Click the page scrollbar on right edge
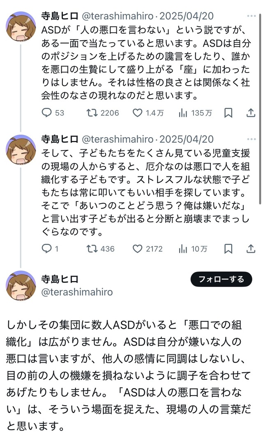263x440 pixels. pyautogui.click(x=261, y=107)
